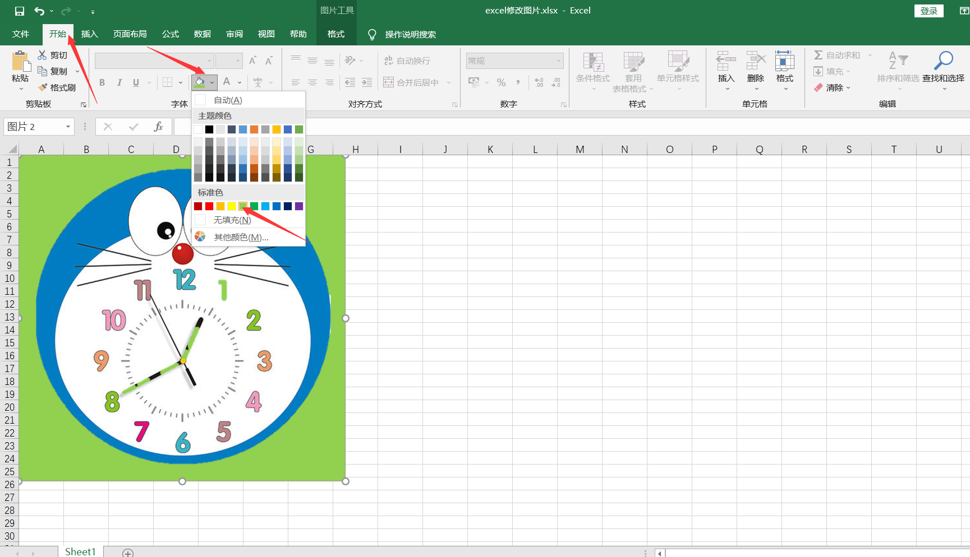This screenshot has height=557, width=970.
Task: Add a new sheet with the plus icon
Action: 128,553
